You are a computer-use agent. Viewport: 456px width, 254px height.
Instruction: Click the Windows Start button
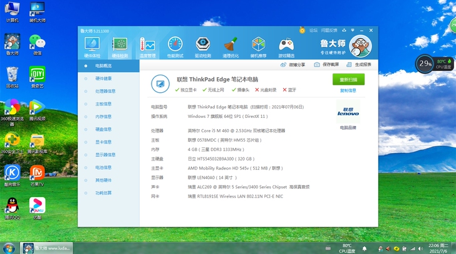[9, 248]
